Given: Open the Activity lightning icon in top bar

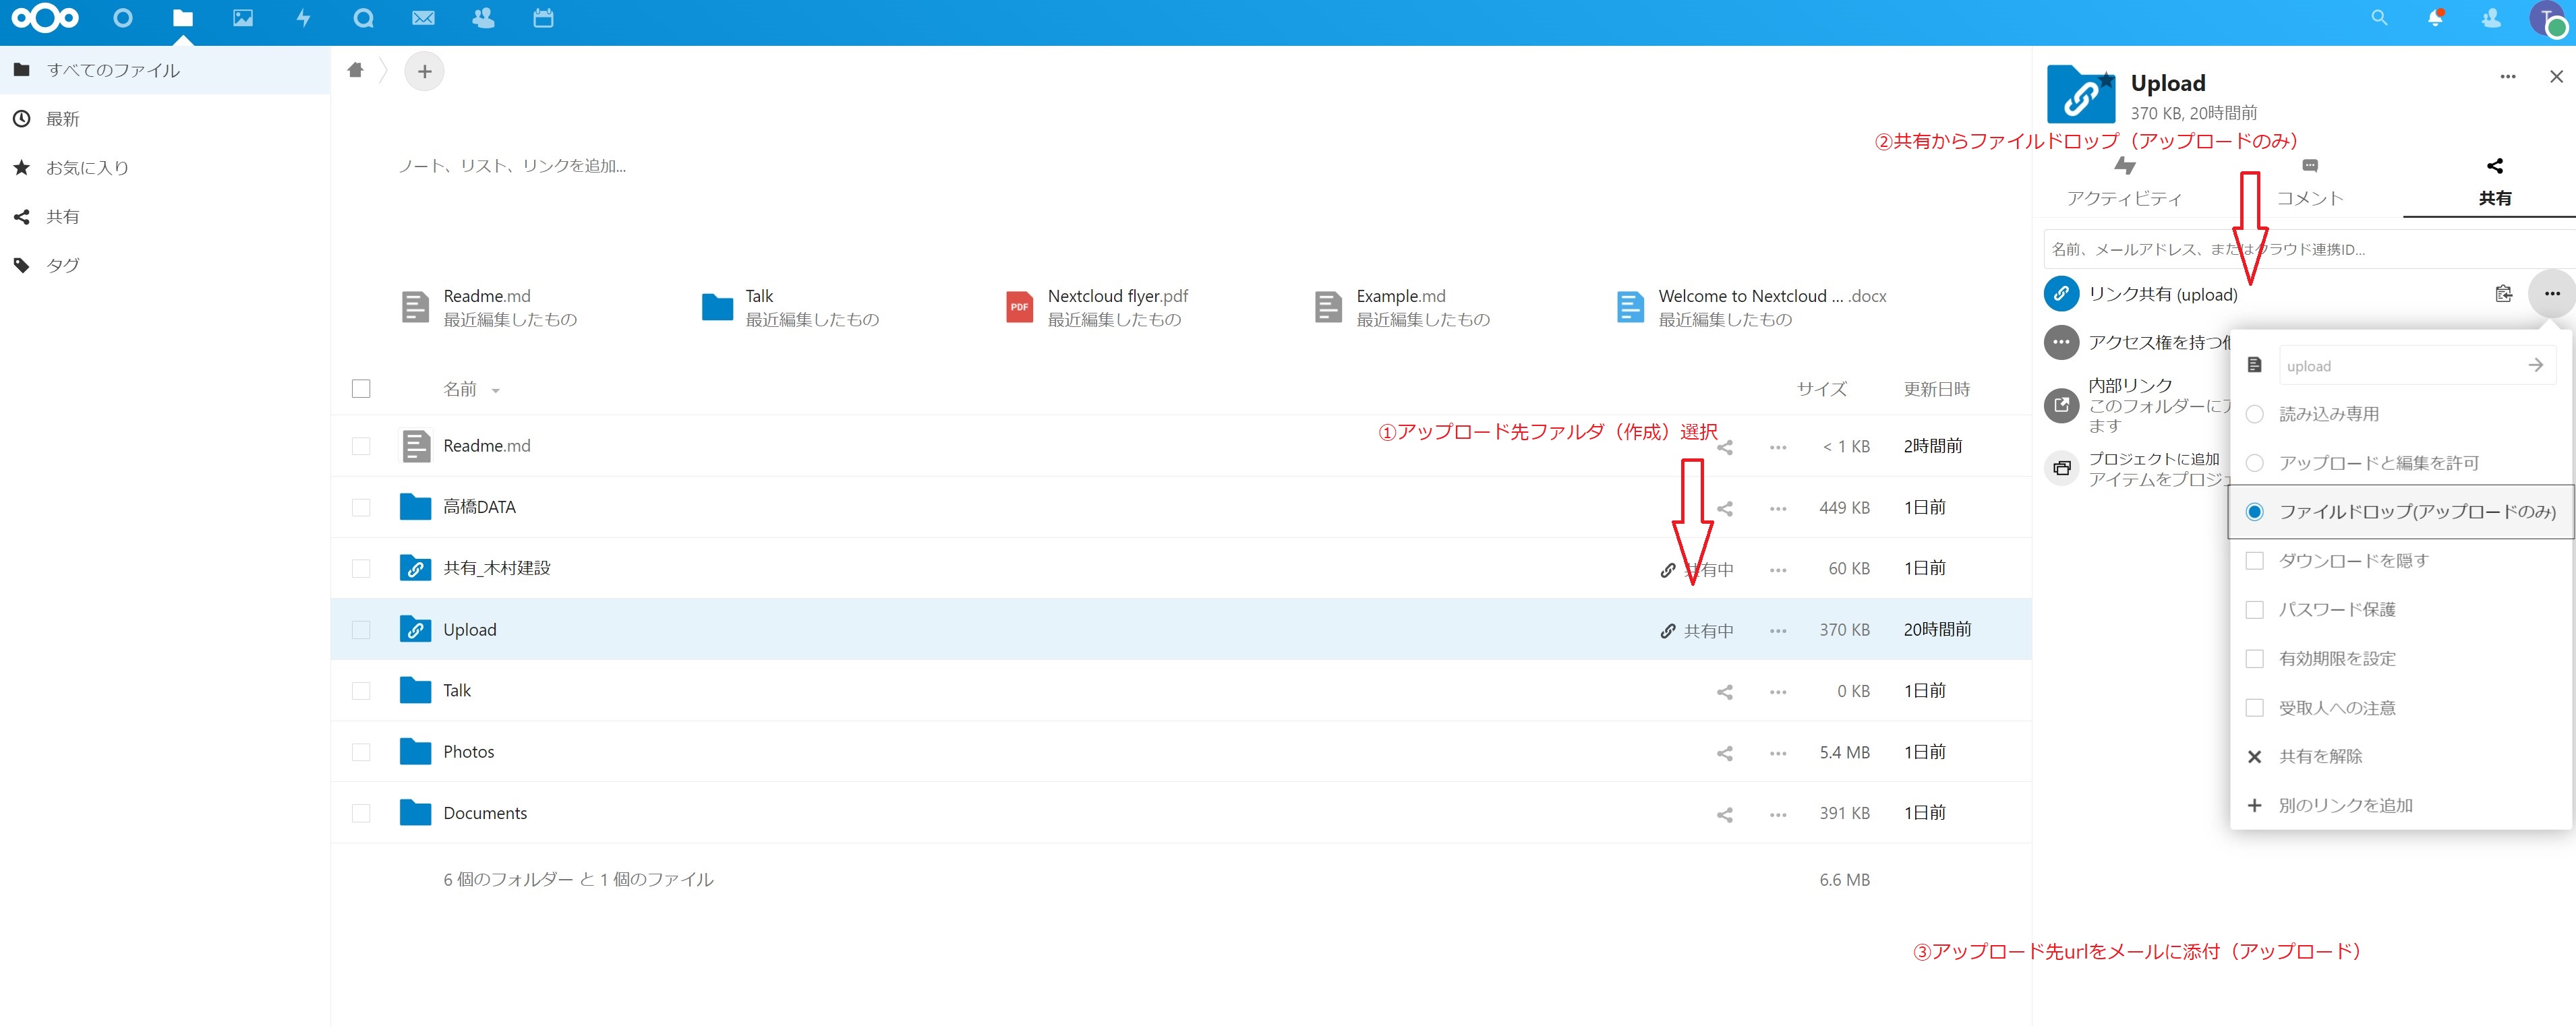Looking at the screenshot, I should 303,18.
